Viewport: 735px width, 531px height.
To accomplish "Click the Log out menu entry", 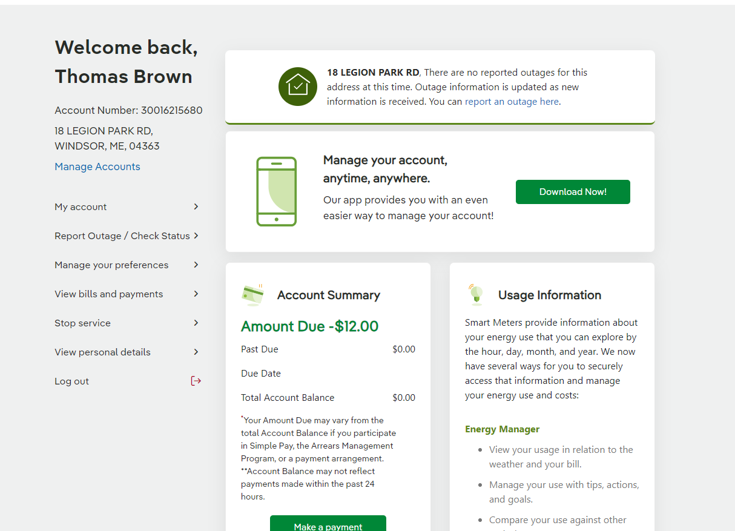I will pyautogui.click(x=71, y=381).
